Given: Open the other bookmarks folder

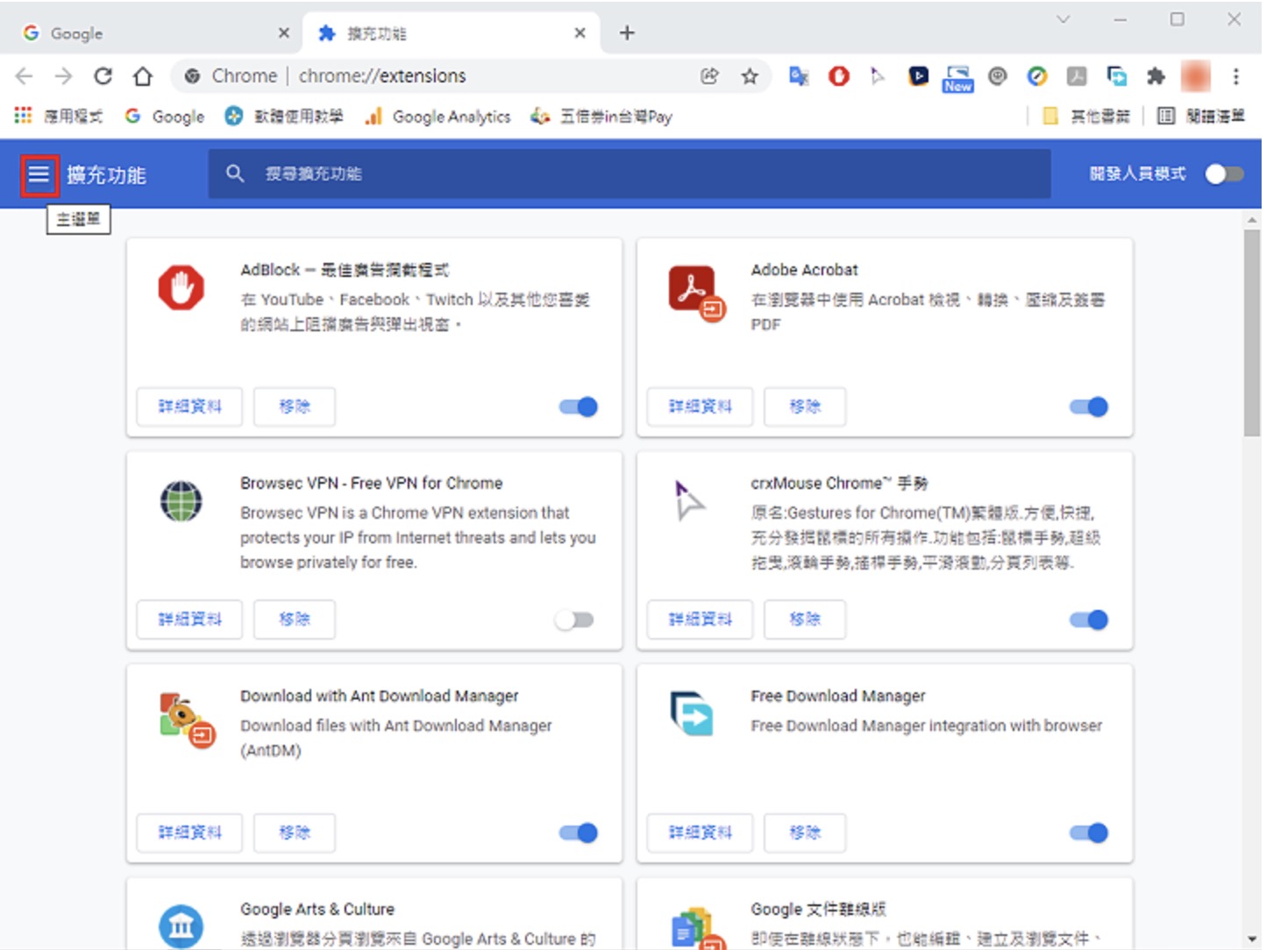Looking at the screenshot, I should point(1085,117).
